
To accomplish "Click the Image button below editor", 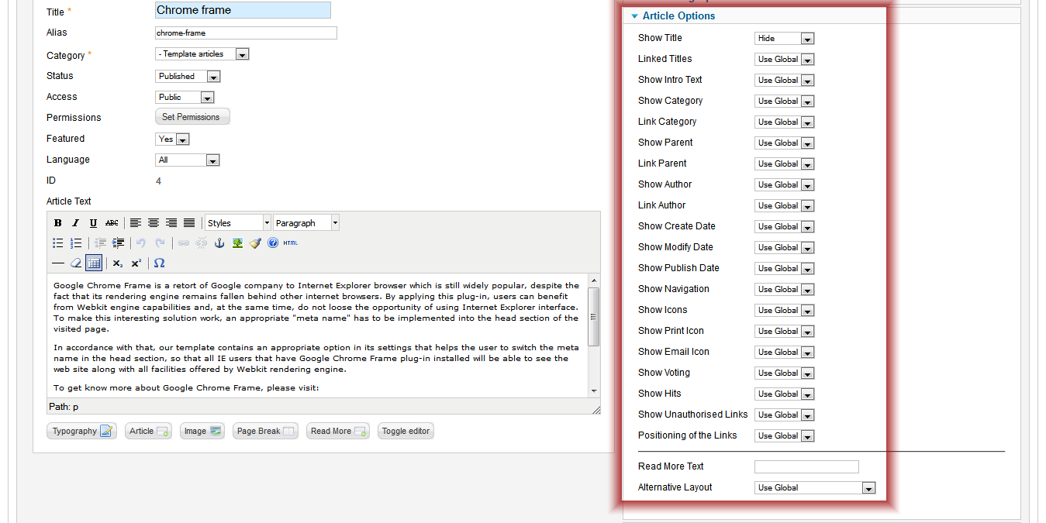I will (x=202, y=431).
